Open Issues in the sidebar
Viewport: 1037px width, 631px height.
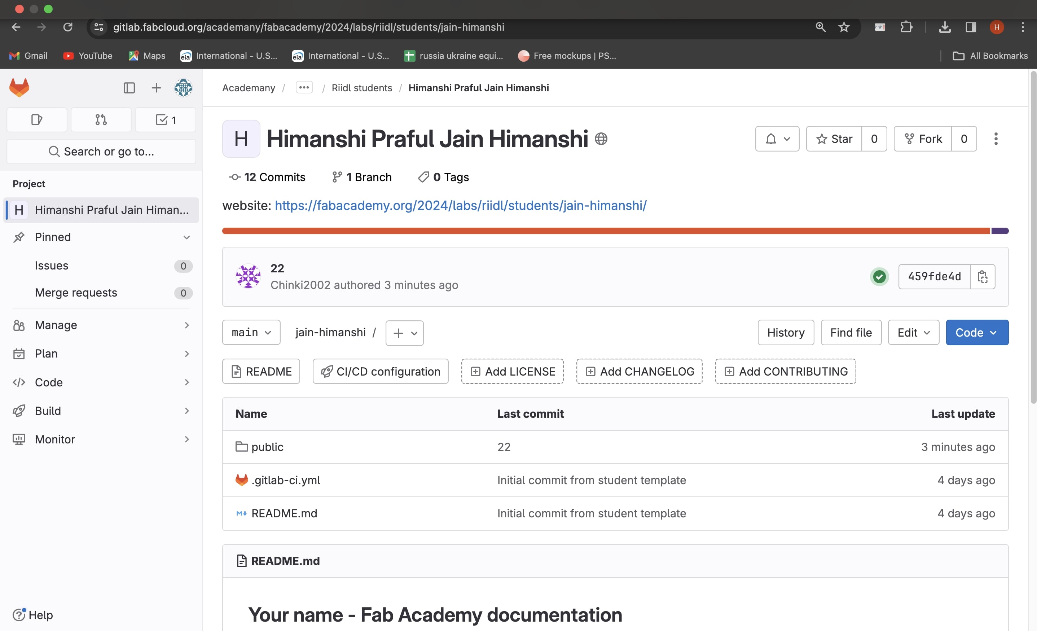pos(101,266)
